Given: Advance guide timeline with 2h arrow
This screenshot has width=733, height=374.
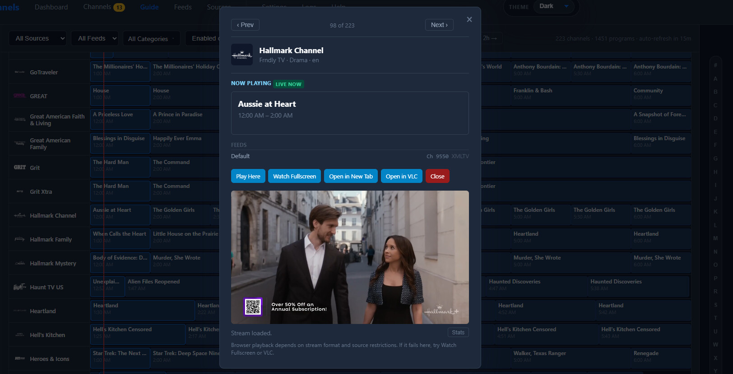Looking at the screenshot, I should 490,38.
